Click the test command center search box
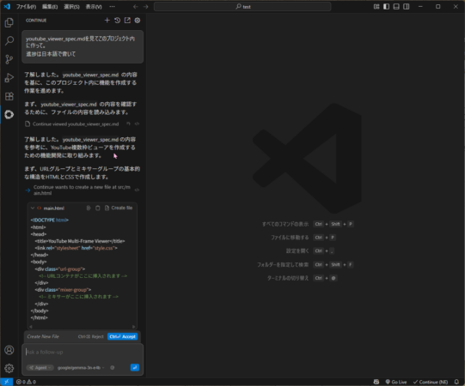Viewport: 465px width, 386px height. coord(242,7)
